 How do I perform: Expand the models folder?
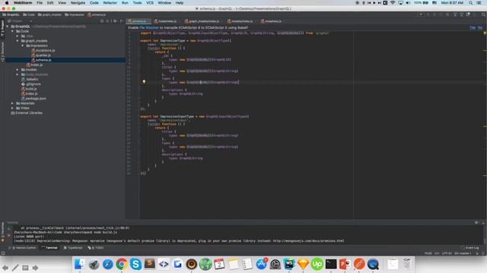click(18, 70)
